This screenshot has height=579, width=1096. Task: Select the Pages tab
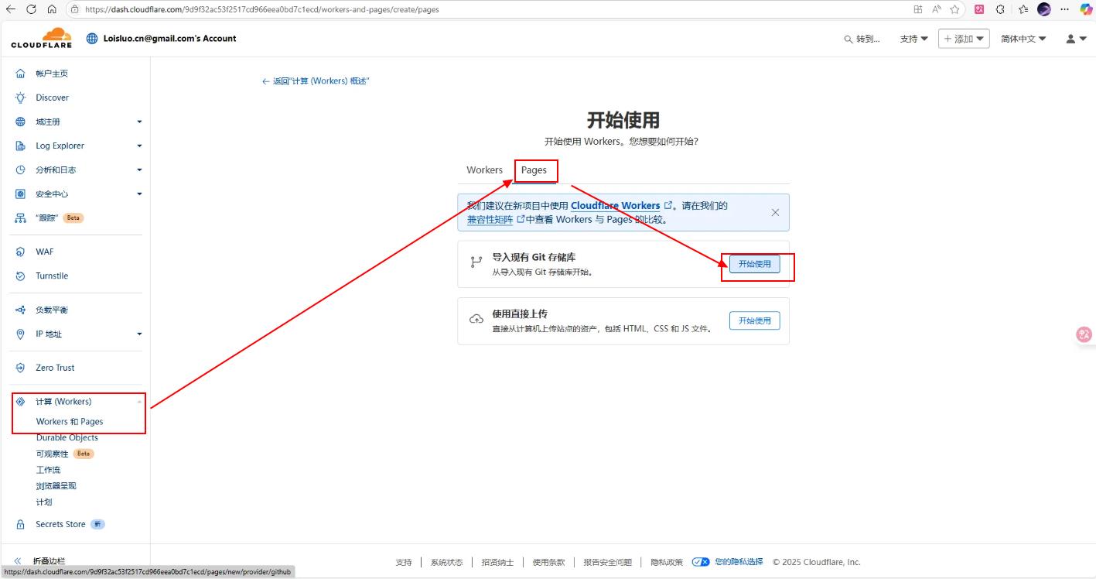pos(534,170)
